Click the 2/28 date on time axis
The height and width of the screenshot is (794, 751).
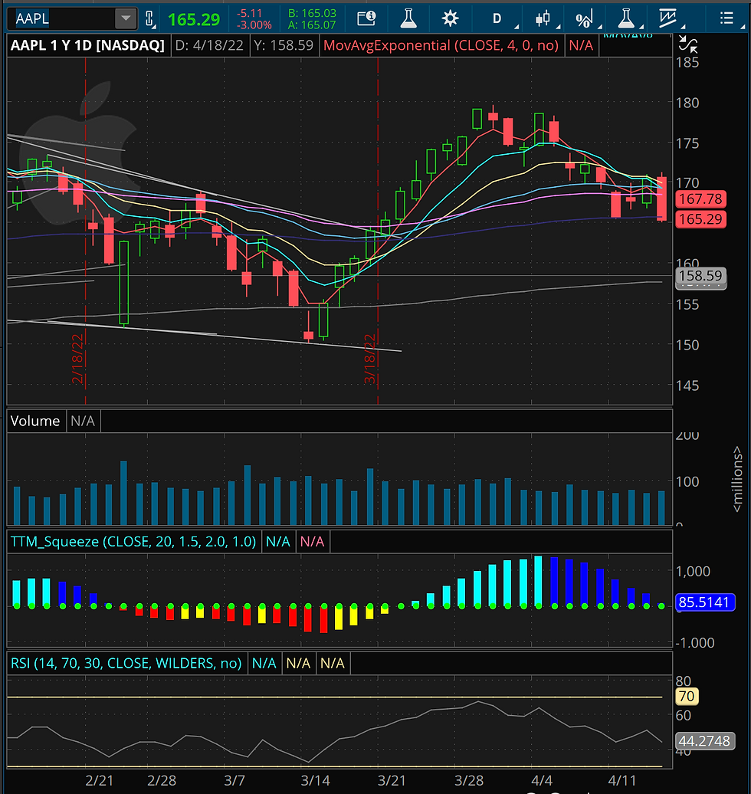click(162, 780)
